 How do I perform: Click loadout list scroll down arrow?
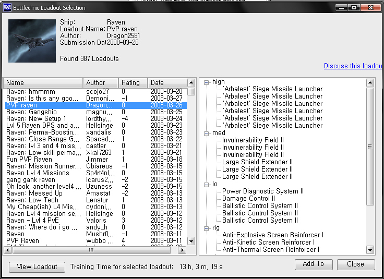191,241
